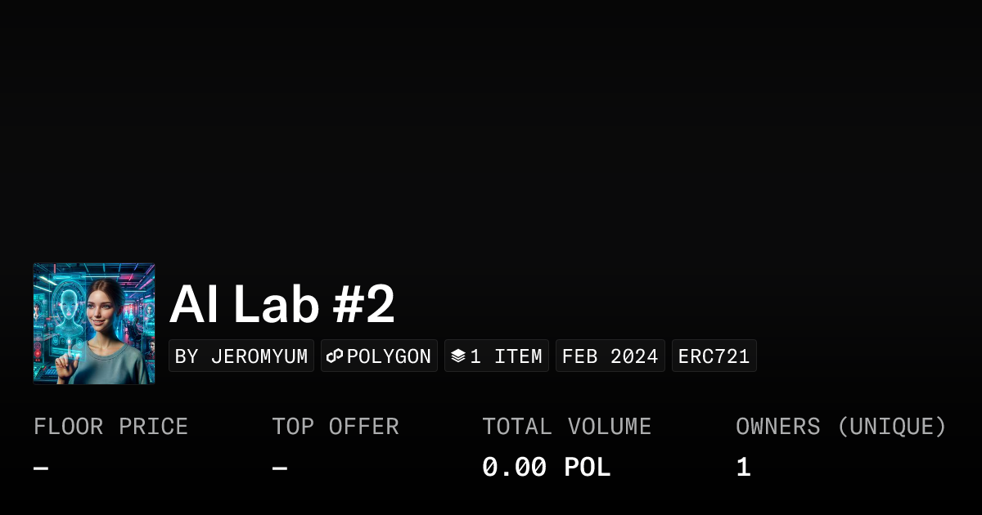Viewport: 982px width, 515px height.
Task: Click the POLYGON label text
Action: tap(389, 356)
